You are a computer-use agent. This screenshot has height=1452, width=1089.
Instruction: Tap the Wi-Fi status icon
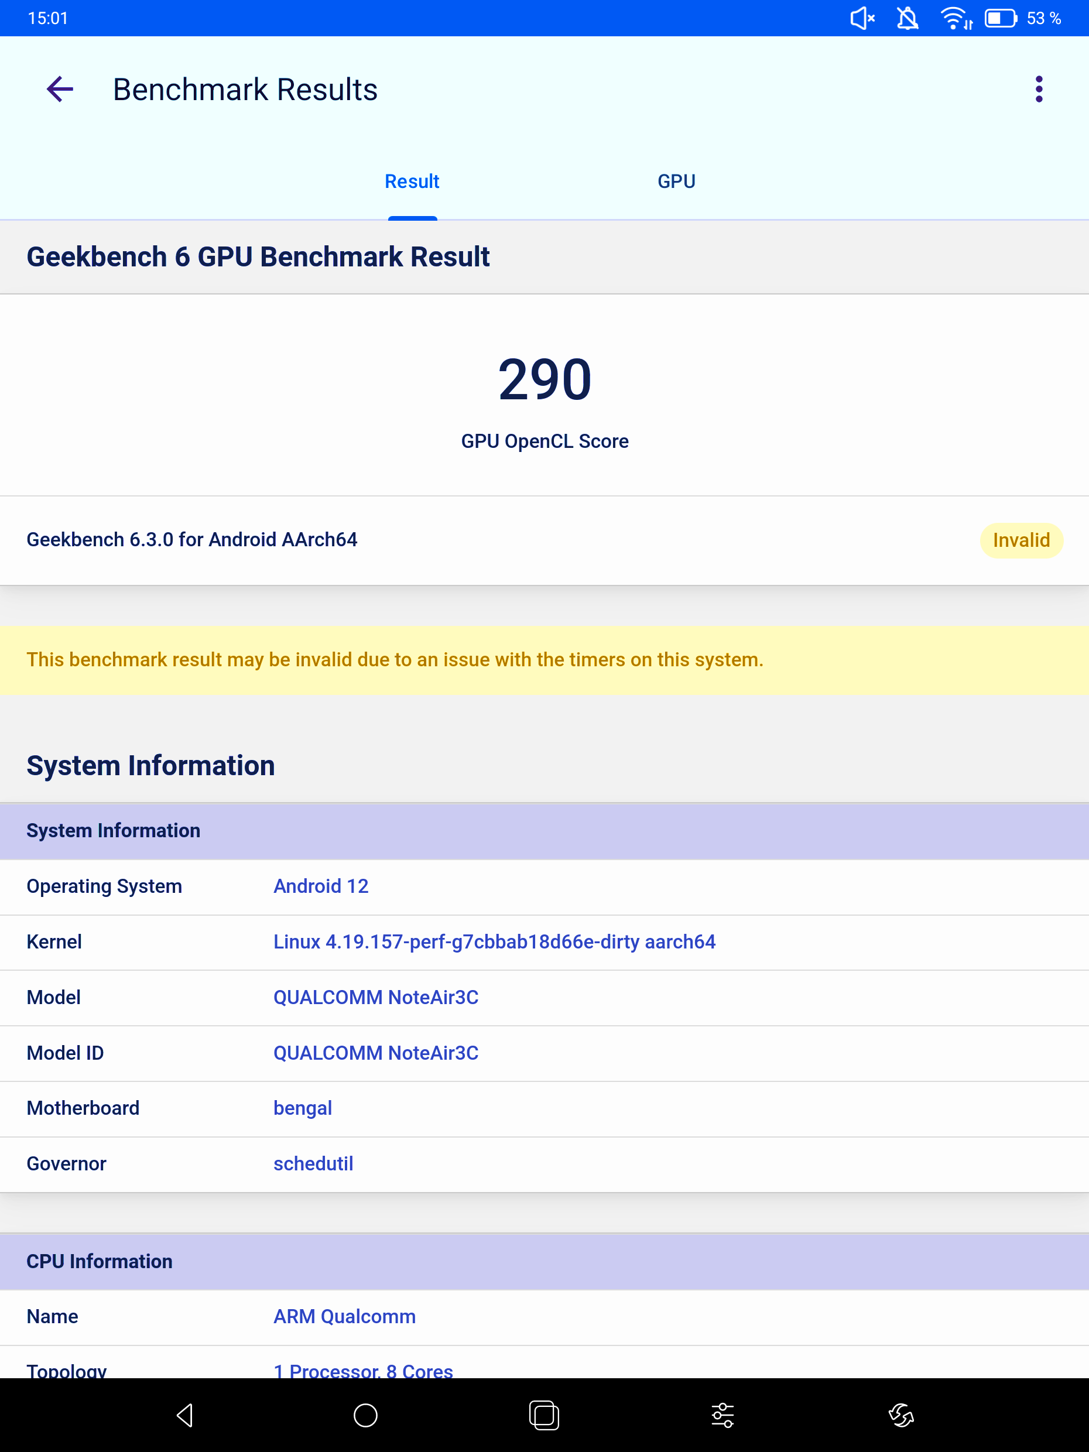pyautogui.click(x=955, y=18)
